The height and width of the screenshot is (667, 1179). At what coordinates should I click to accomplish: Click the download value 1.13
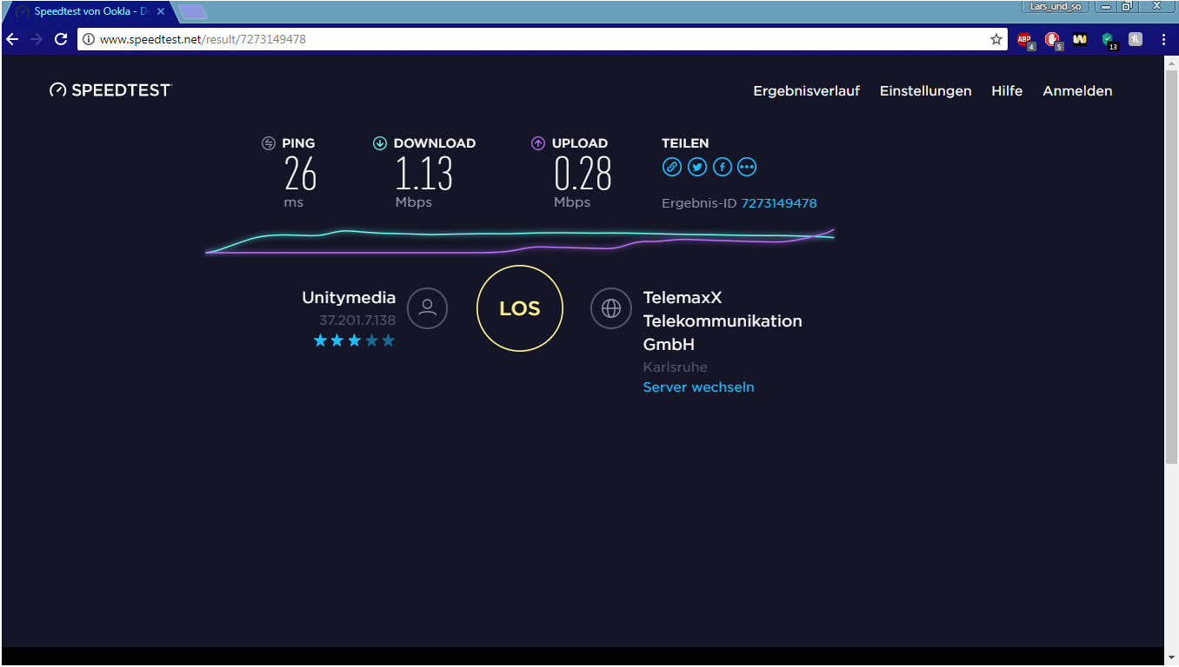coord(424,174)
